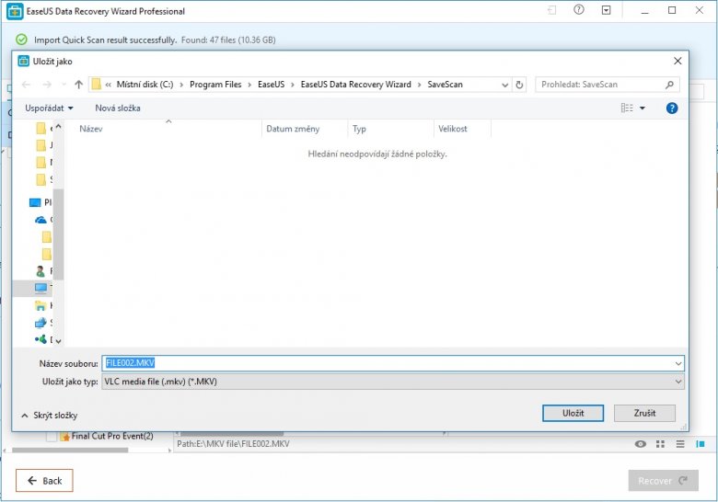
Task: Click the eye preview icon in EaseUS window
Action: pos(640,444)
